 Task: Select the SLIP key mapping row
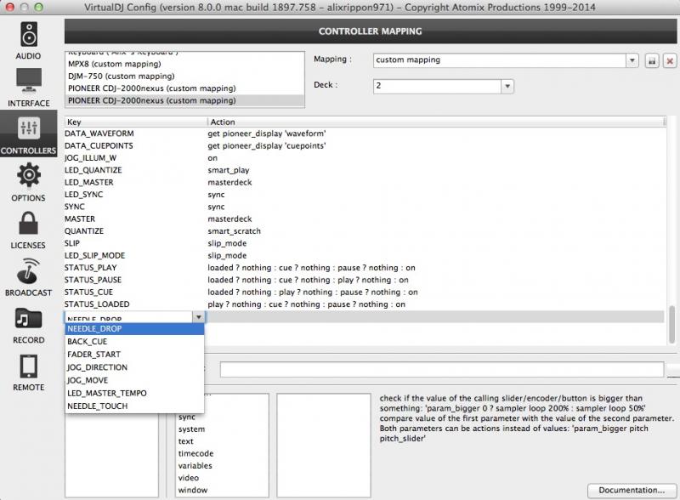365,243
